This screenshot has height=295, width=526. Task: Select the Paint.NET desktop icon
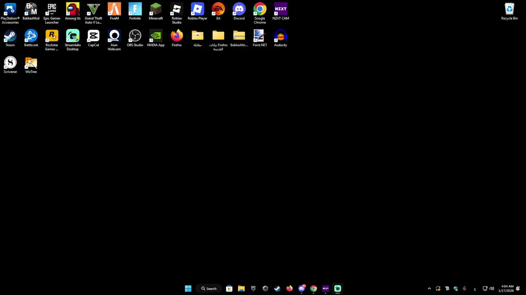[260, 38]
